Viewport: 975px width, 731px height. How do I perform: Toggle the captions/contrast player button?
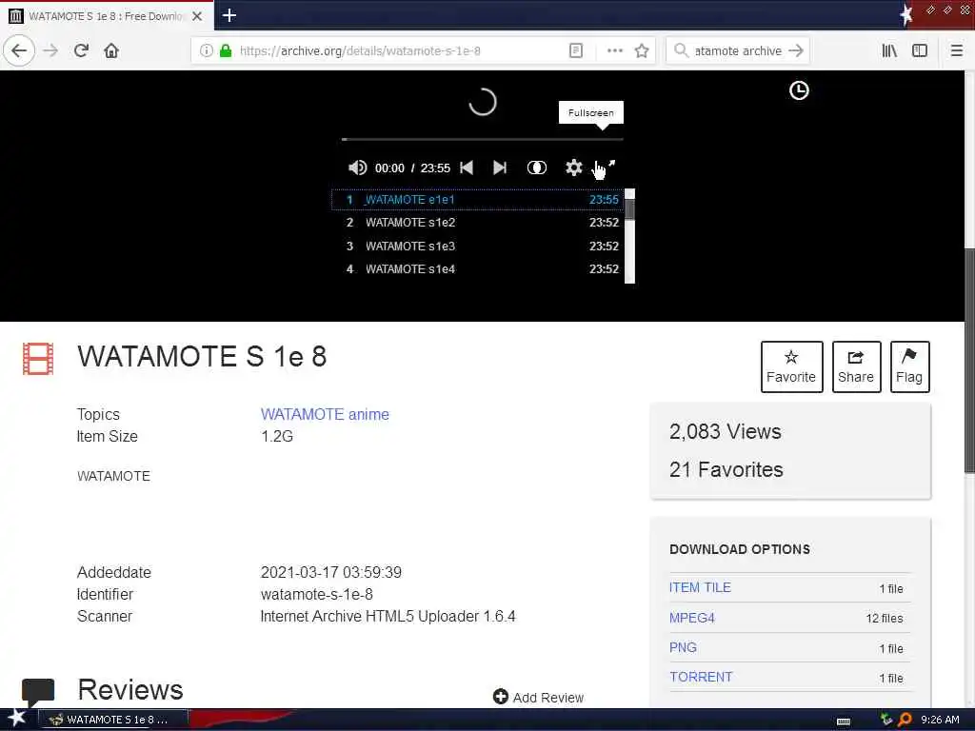pos(537,168)
